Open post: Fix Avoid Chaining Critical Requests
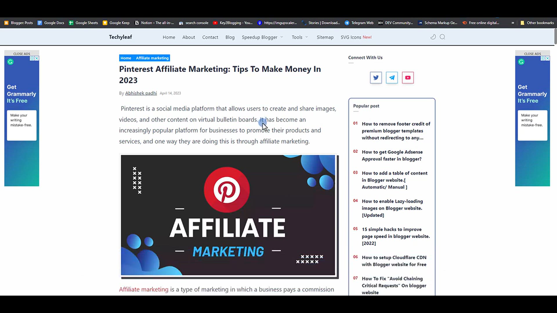557x313 pixels. [394, 285]
